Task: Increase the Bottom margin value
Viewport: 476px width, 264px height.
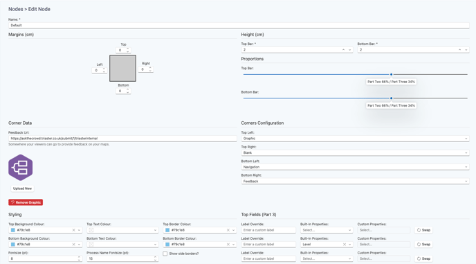Action: 127,89
